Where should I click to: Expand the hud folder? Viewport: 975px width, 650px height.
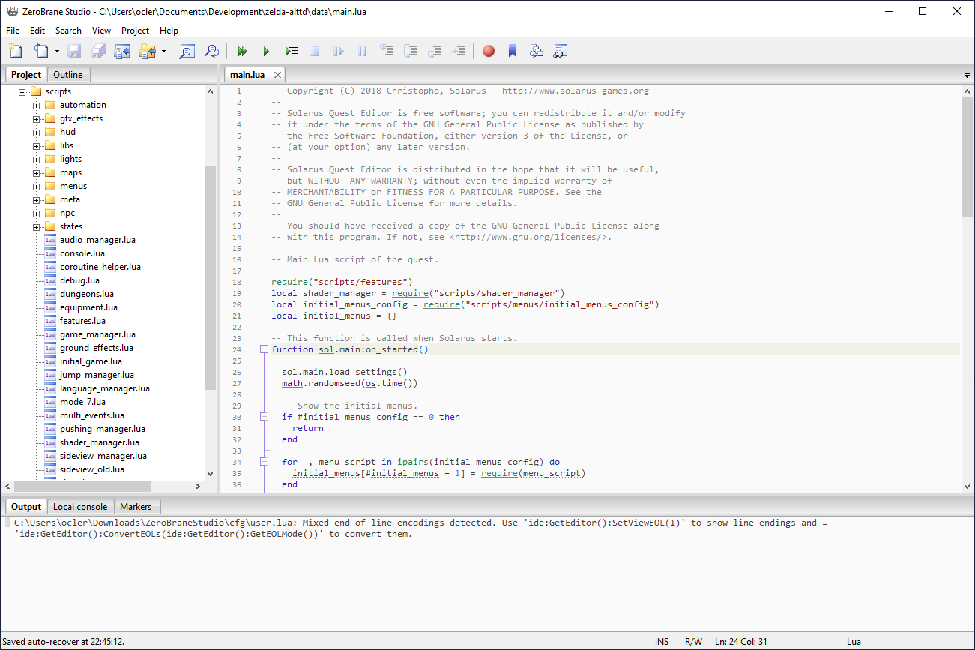37,132
